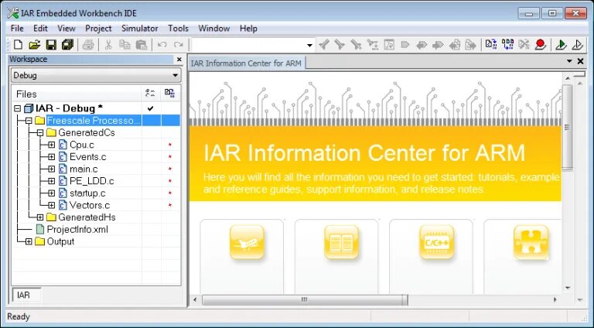
Task: Open the editor tab list dropdown arrow
Action: pyautogui.click(x=569, y=61)
